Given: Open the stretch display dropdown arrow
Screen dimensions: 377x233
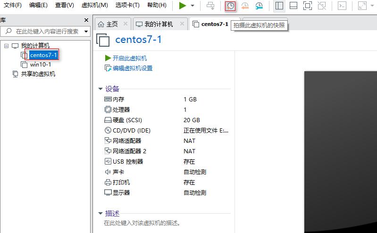Looking at the screenshot, I should [372, 6].
